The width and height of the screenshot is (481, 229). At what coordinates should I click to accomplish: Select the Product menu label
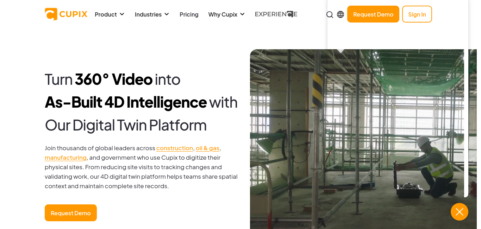[x=106, y=14]
